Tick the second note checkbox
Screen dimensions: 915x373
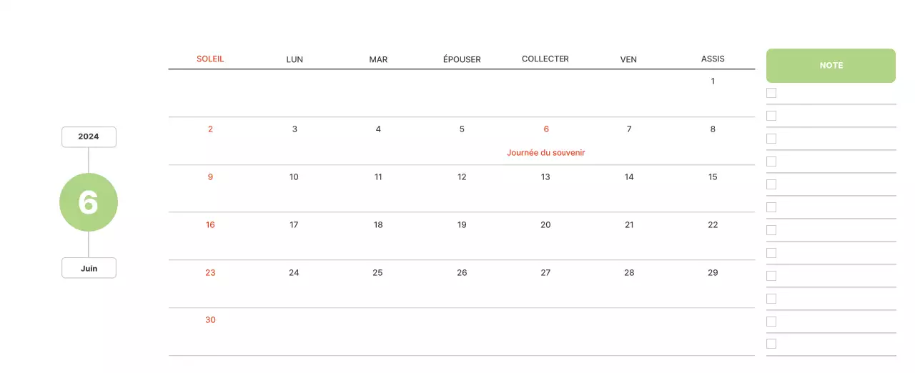click(771, 116)
